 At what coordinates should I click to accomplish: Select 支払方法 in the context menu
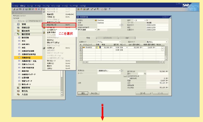tap(59, 25)
